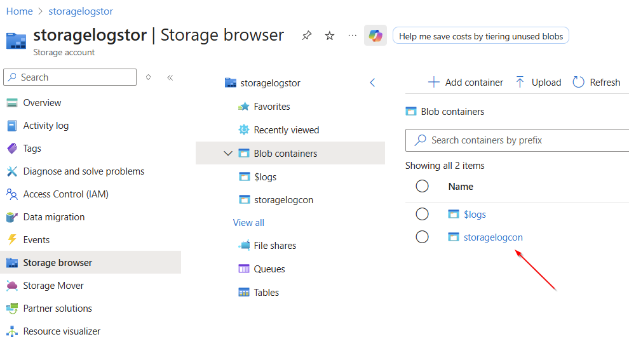Select the $logs container radio button
This screenshot has width=629, height=339.
(422, 214)
